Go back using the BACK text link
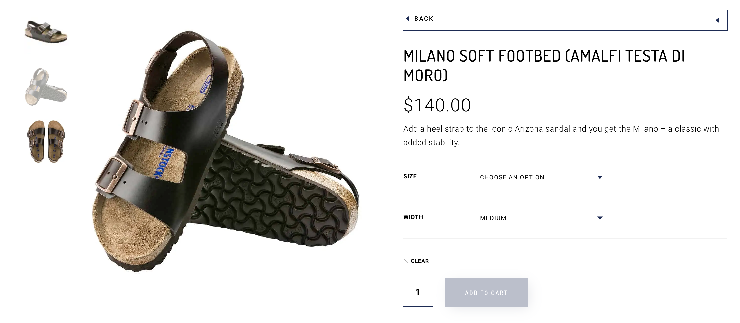 pos(424,19)
